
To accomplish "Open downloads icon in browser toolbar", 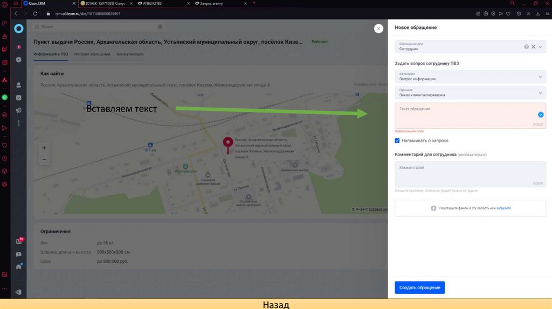I will (x=537, y=13).
